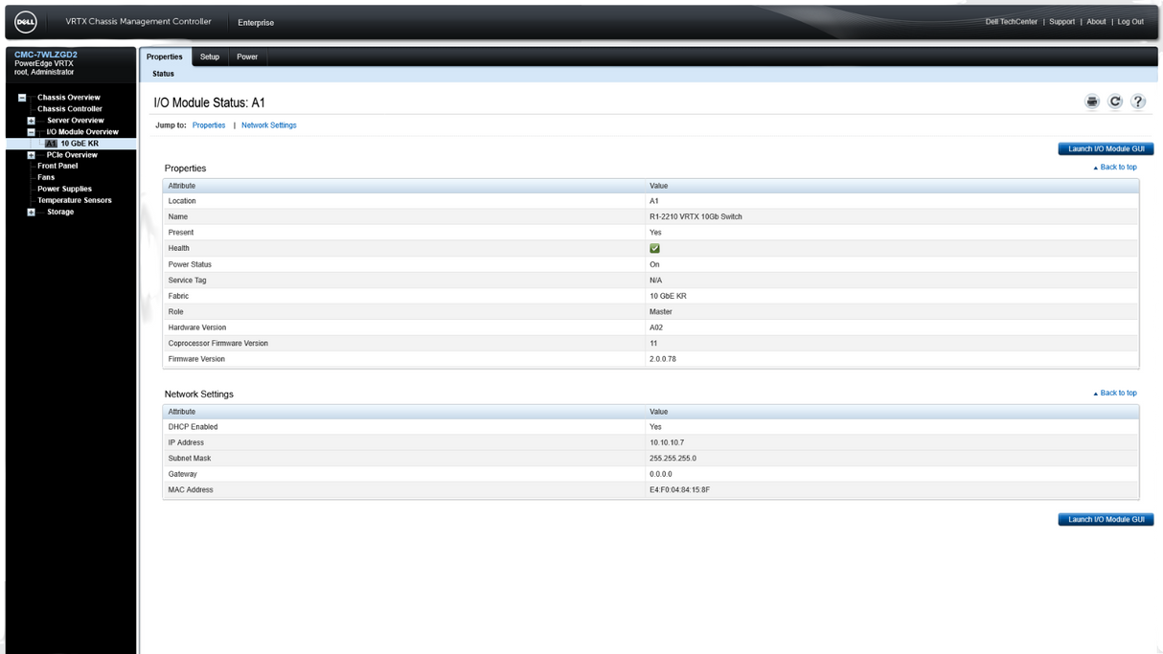The height and width of the screenshot is (654, 1163).
Task: Click the Coprocessor Firmware Version value 11
Action: pos(653,344)
